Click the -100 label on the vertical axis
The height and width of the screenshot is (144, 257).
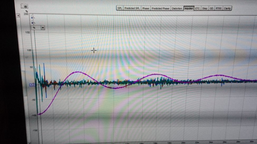pos(34,115)
